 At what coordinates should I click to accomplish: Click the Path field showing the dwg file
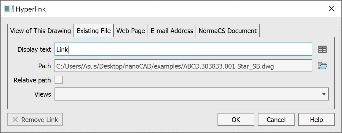[183, 66]
